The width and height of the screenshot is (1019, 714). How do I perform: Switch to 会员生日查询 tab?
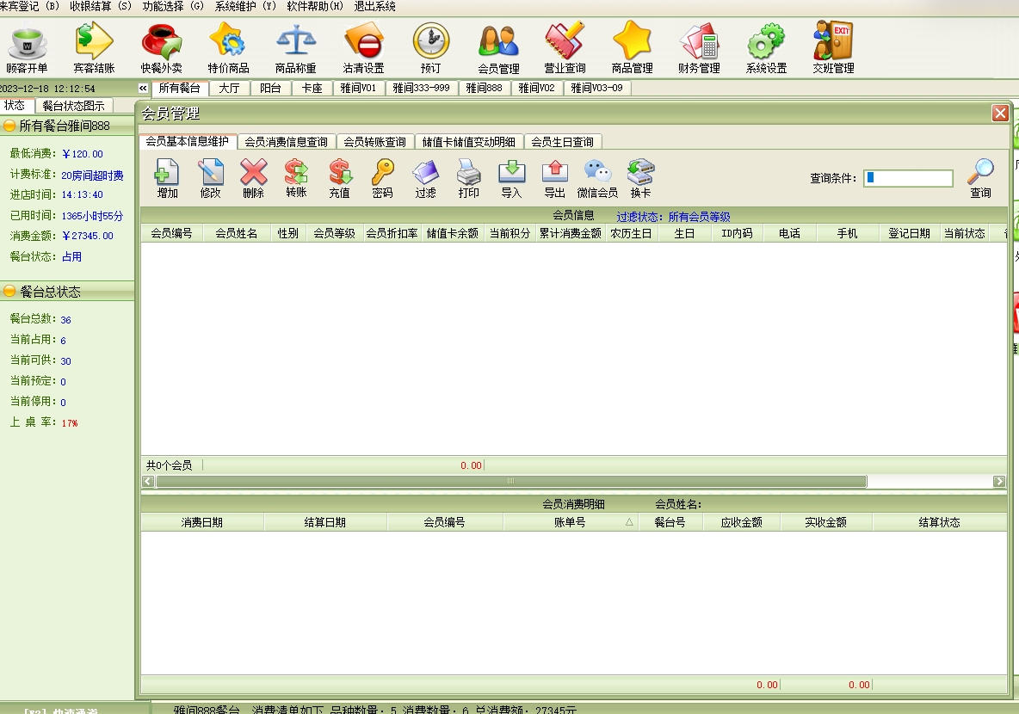pyautogui.click(x=562, y=142)
